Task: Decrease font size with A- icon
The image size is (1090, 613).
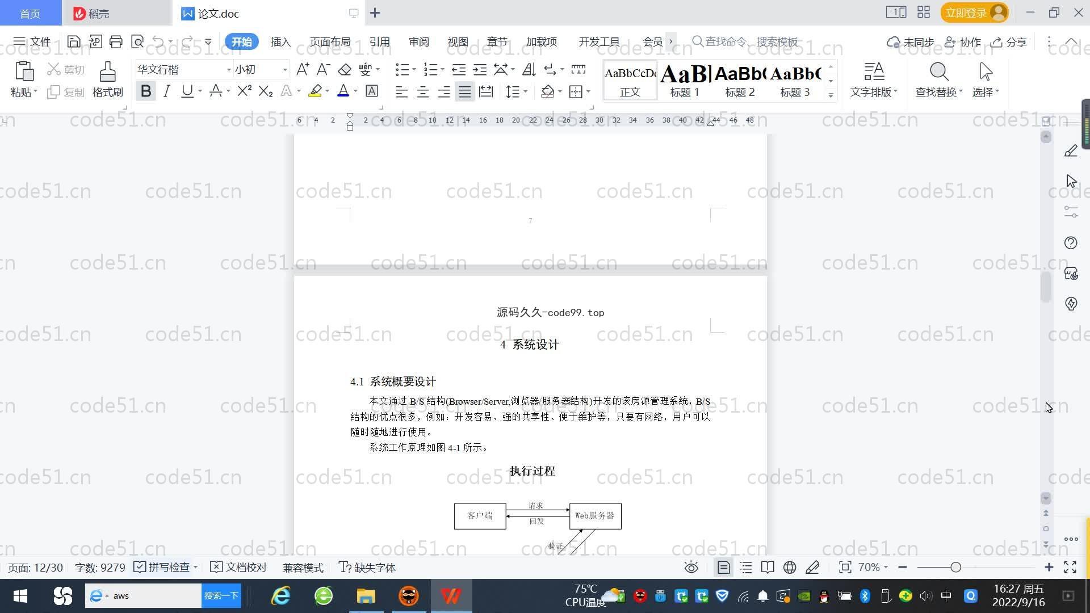Action: (x=323, y=69)
